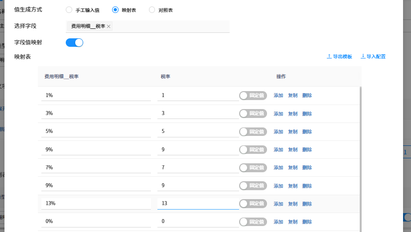Click the 税率 target field containing 1
This screenshot has height=232, width=411.
pos(198,95)
